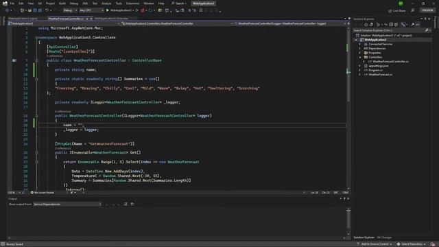The image size is (439, 247).
Task: Toggle Word Wrap in Output panel
Action: [x=132, y=204]
